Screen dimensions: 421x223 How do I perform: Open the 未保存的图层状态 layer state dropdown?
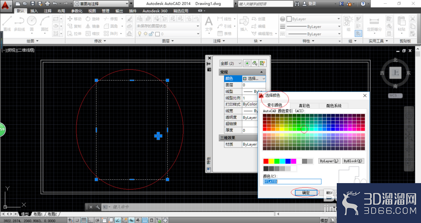pos(168,26)
